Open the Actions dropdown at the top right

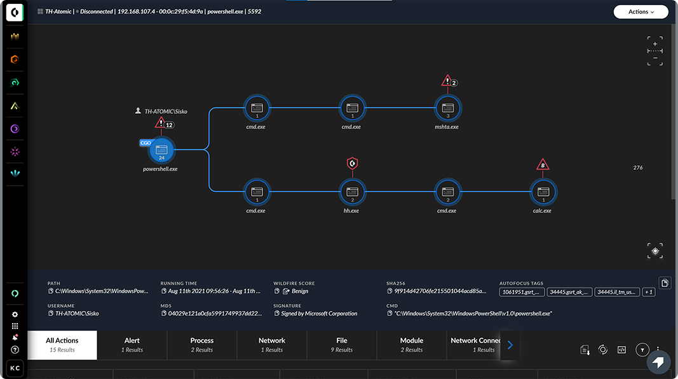pos(641,11)
